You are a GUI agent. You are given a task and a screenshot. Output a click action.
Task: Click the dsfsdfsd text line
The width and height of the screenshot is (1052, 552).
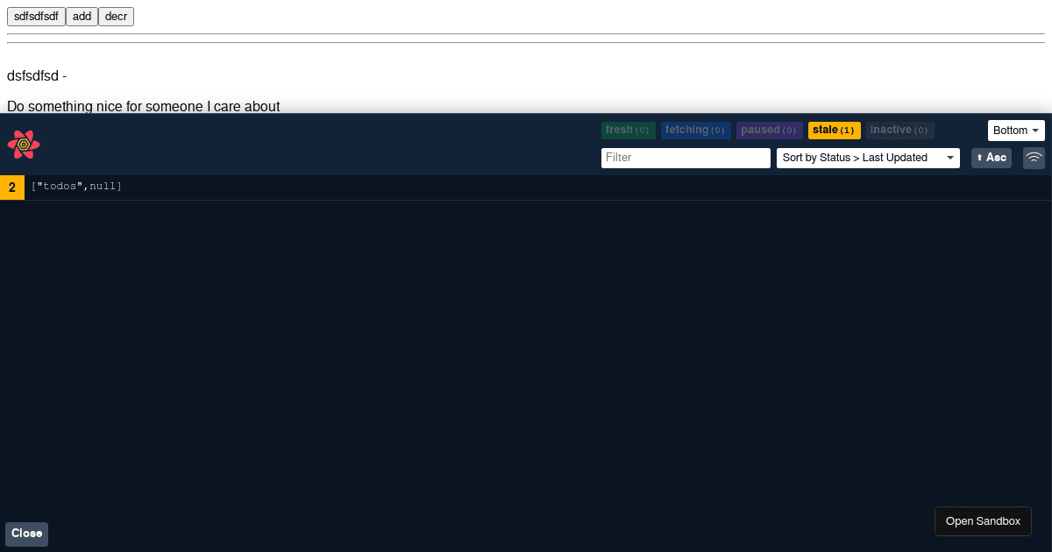(x=37, y=76)
